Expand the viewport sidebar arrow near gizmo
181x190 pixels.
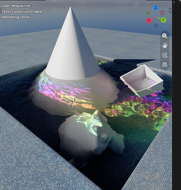click(x=170, y=11)
